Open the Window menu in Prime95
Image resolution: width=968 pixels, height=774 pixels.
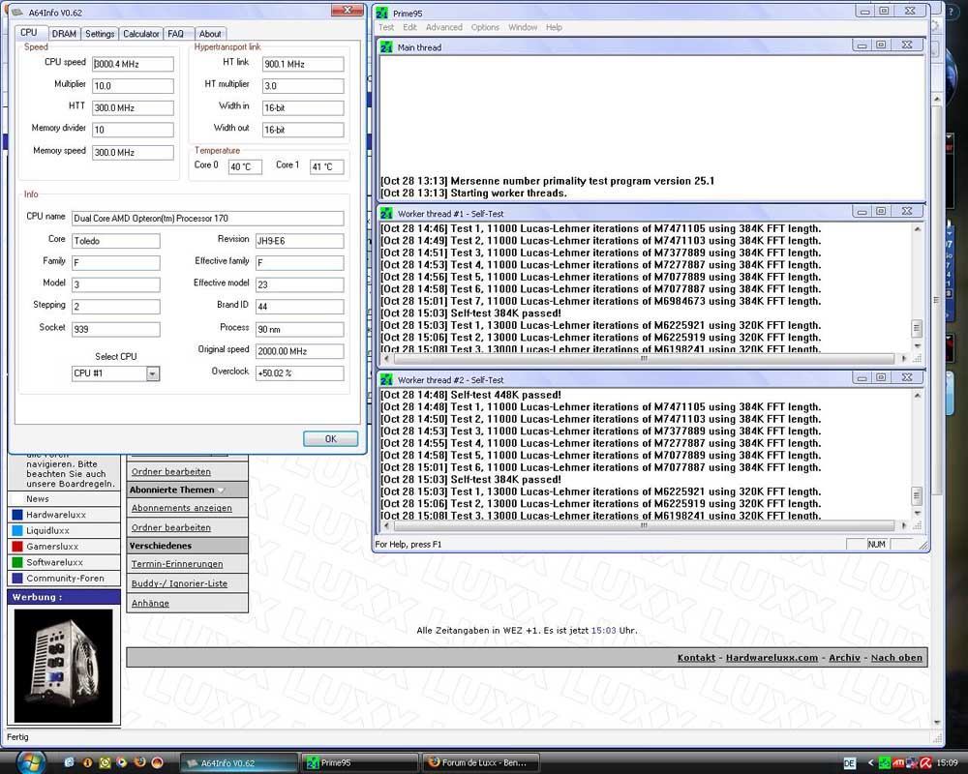coord(523,28)
